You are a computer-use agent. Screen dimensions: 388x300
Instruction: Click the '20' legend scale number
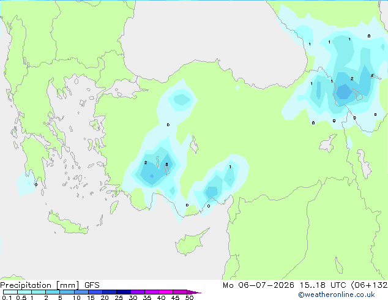pos(105,298)
